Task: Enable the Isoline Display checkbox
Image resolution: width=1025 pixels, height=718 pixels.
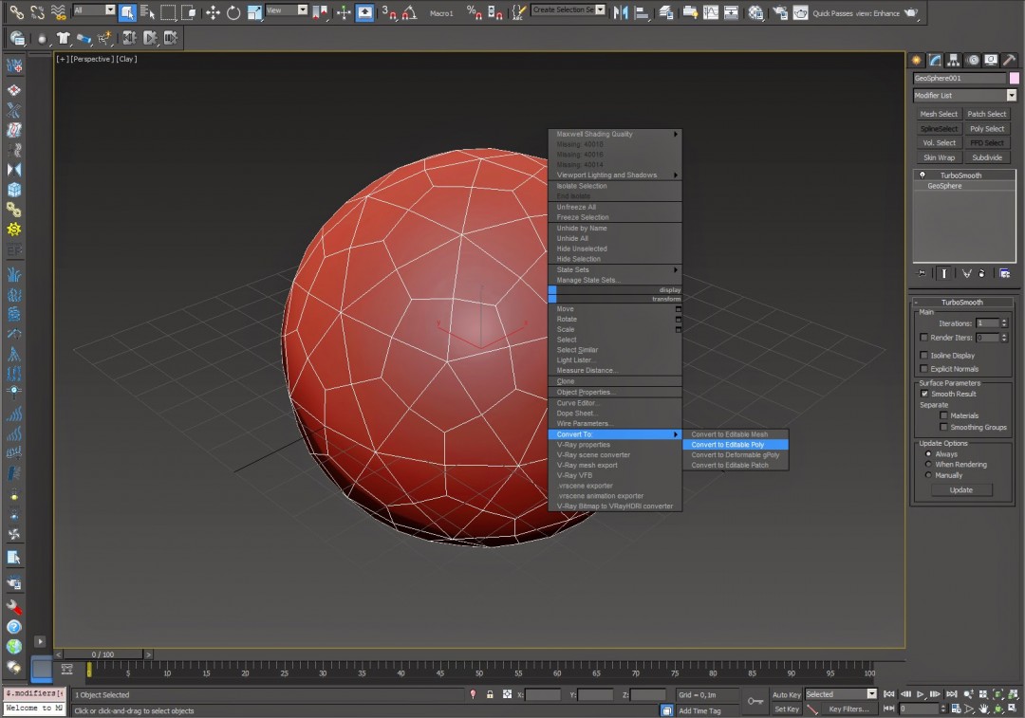Action: click(x=923, y=355)
